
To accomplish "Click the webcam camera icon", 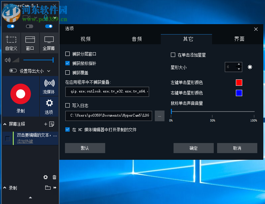I will (26, 17).
